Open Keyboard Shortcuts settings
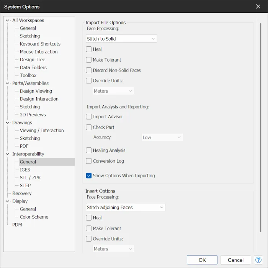Screen dimensions: 268x268 (x=40, y=44)
